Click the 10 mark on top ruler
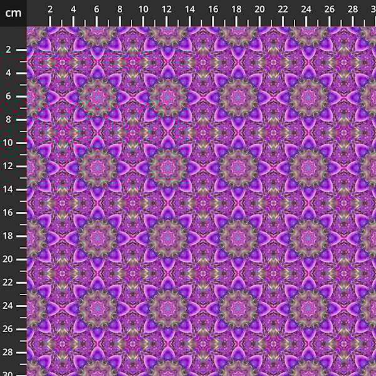Viewport: 376px width, 376px height. [143, 10]
